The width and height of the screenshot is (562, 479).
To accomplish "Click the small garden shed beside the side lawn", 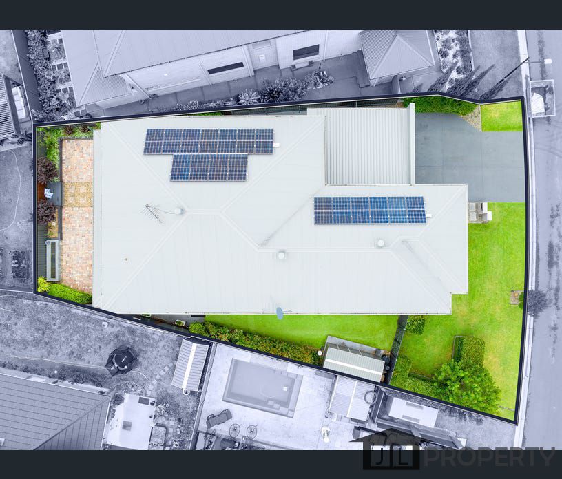I will point(354,359).
